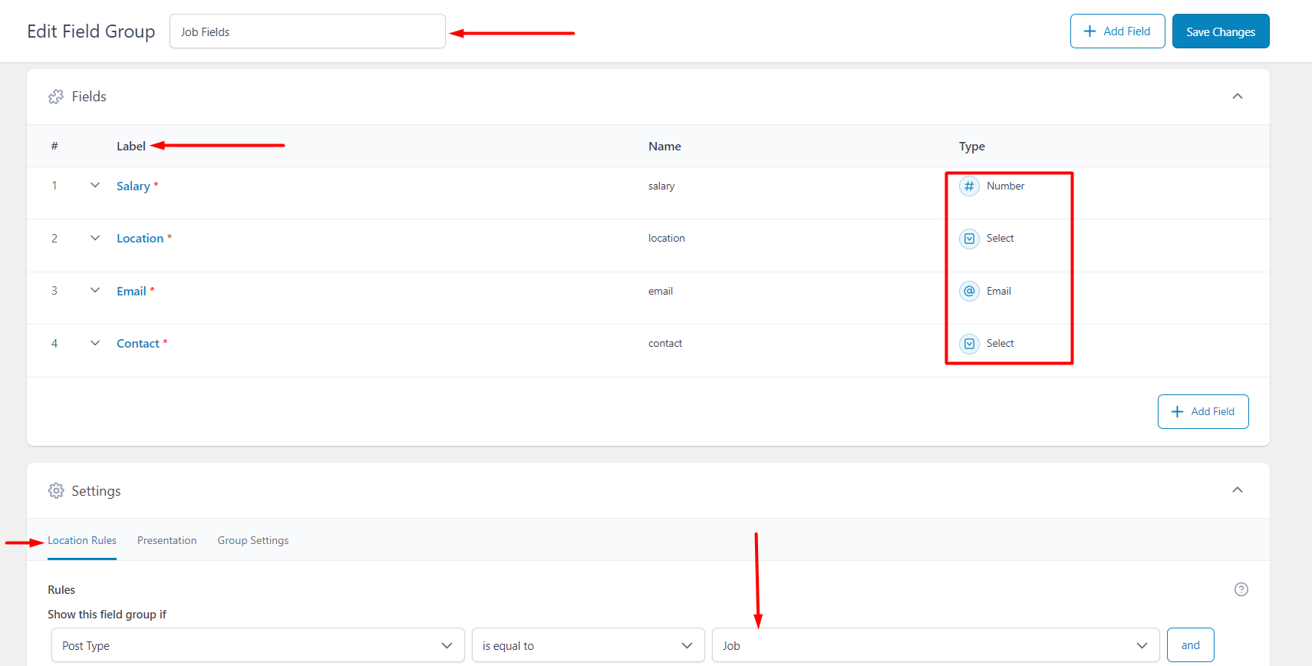Expand the Salary field row chevron

tap(95, 185)
